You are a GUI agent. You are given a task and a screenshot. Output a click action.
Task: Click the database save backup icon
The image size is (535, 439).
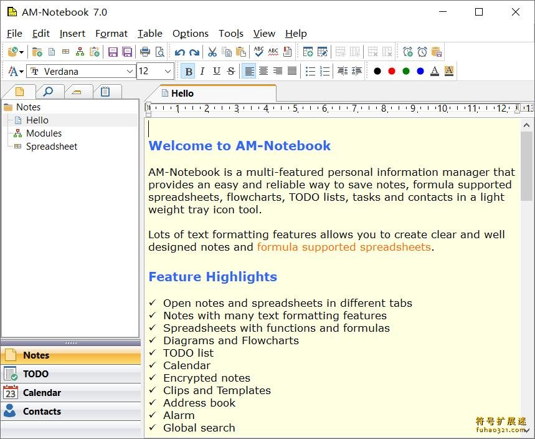coord(437,52)
